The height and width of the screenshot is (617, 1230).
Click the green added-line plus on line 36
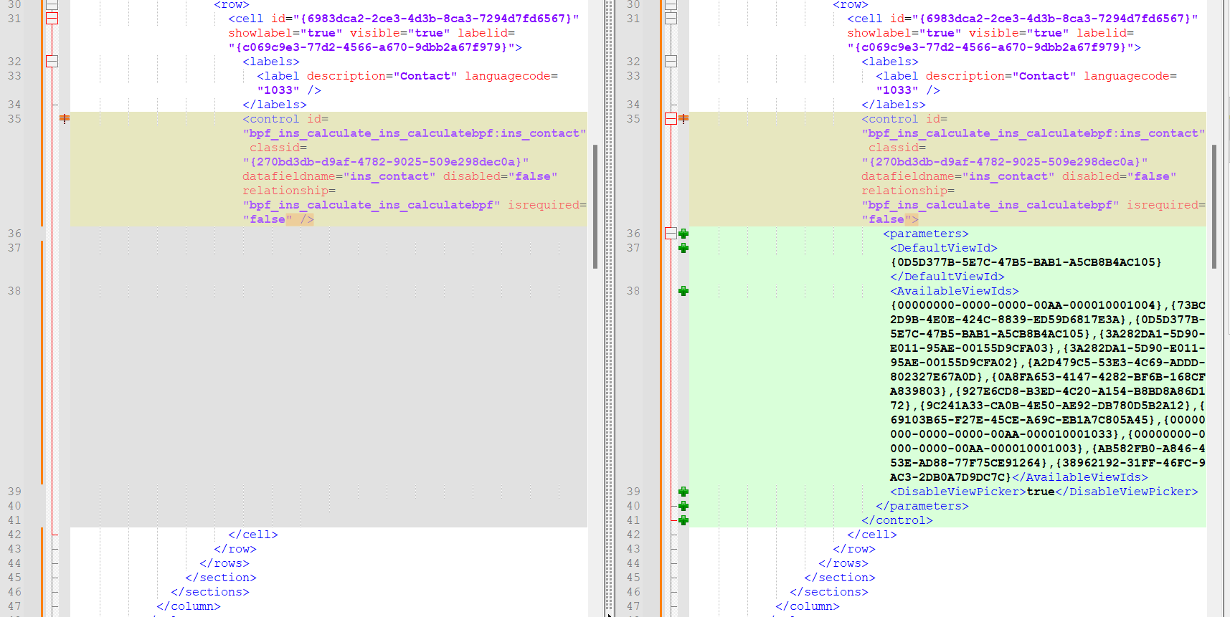point(683,234)
